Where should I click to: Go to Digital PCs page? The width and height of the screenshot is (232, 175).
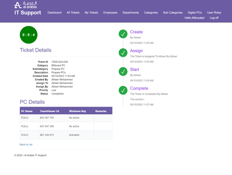[x=195, y=13]
